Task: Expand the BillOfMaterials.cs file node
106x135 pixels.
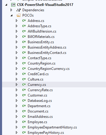Action: 16,37
